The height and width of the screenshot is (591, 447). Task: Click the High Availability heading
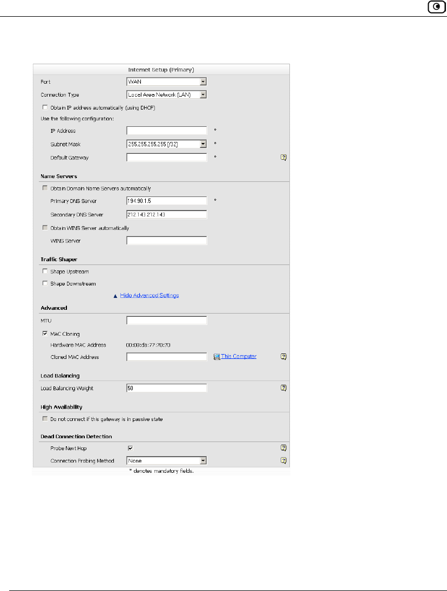[x=62, y=407]
